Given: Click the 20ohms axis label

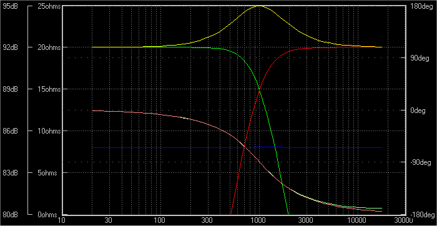Looking at the screenshot, I should click(x=49, y=47).
